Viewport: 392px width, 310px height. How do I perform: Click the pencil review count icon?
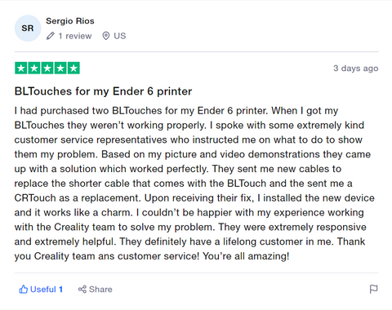tap(51, 36)
